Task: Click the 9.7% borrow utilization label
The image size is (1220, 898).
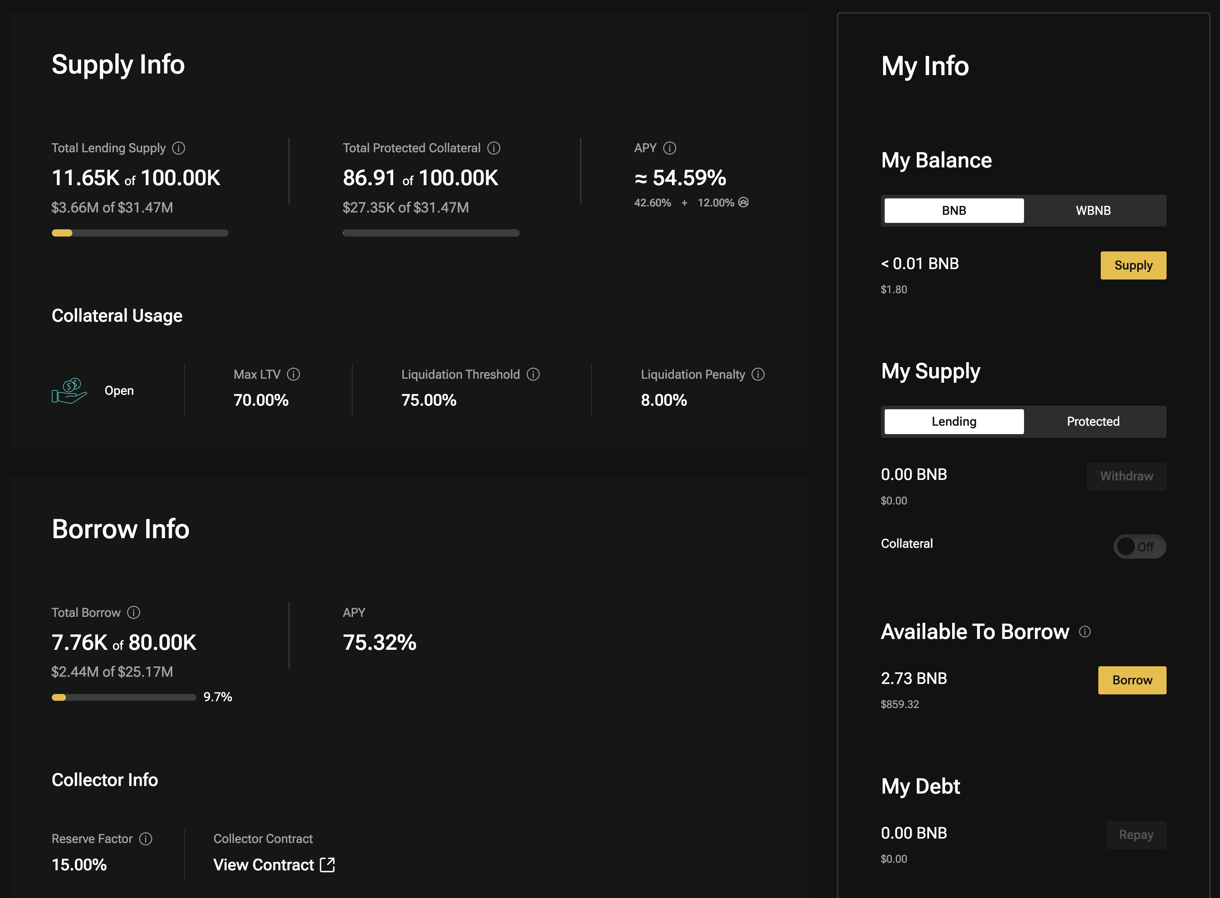Action: tap(217, 697)
